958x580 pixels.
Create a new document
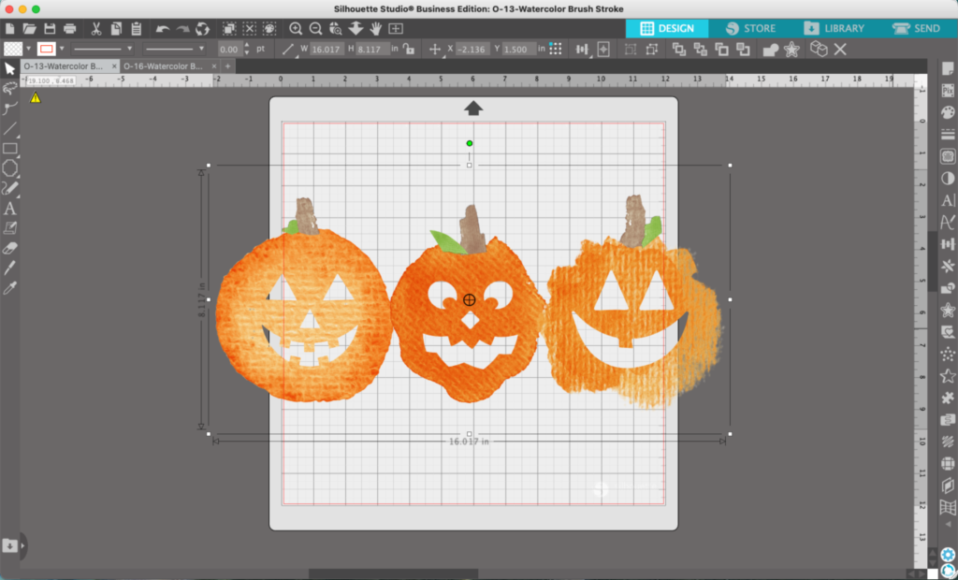pos(9,29)
